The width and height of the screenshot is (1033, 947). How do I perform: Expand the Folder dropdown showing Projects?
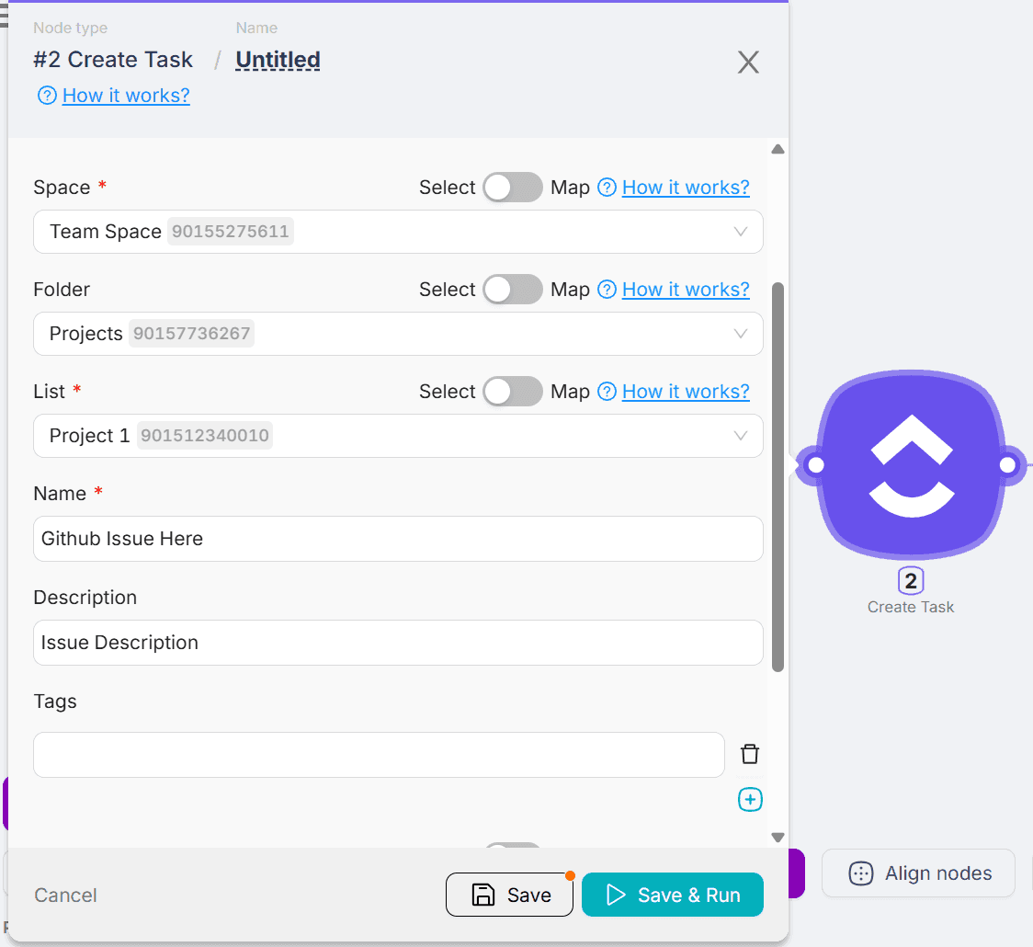point(398,334)
